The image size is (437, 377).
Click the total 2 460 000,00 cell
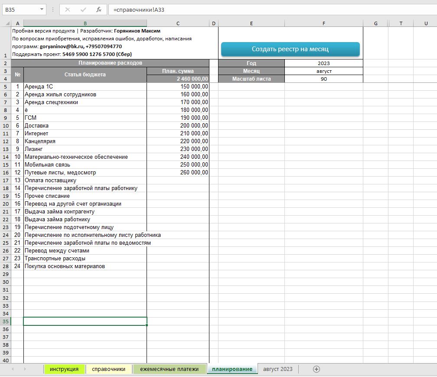[178, 79]
